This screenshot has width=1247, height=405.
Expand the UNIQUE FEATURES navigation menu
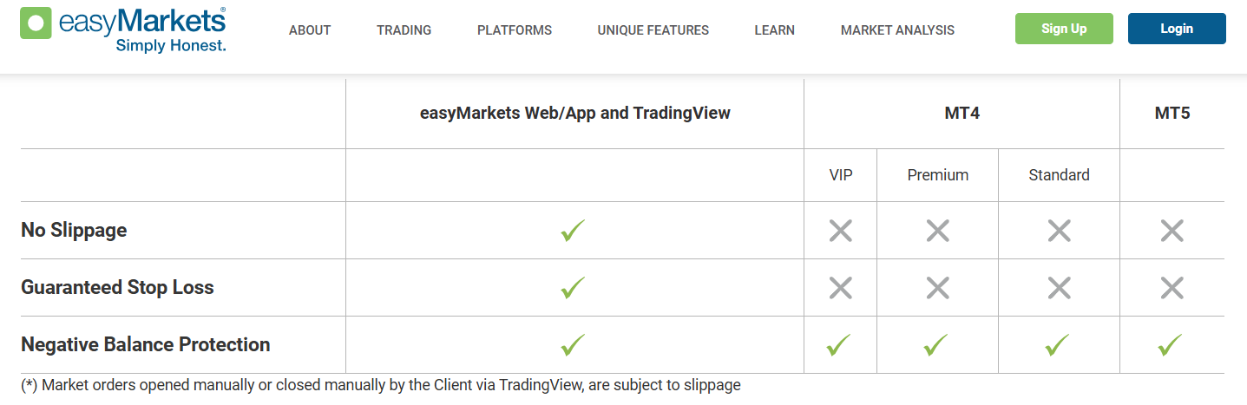653,30
